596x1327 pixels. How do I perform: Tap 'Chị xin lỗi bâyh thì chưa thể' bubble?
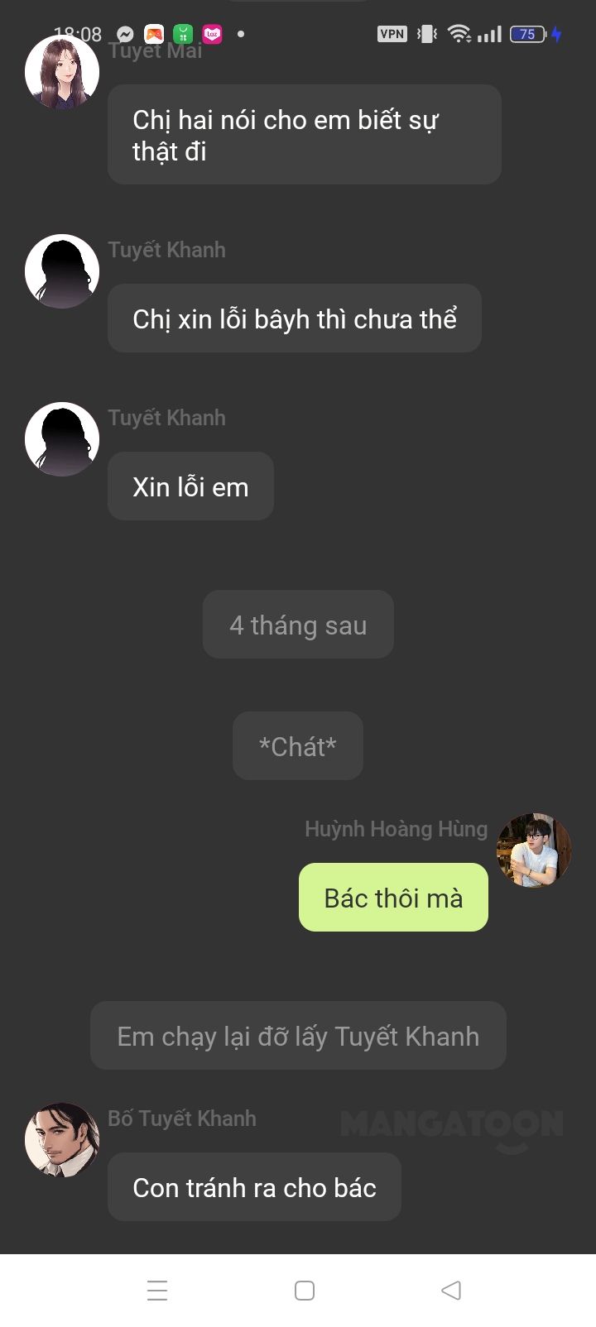coord(295,319)
